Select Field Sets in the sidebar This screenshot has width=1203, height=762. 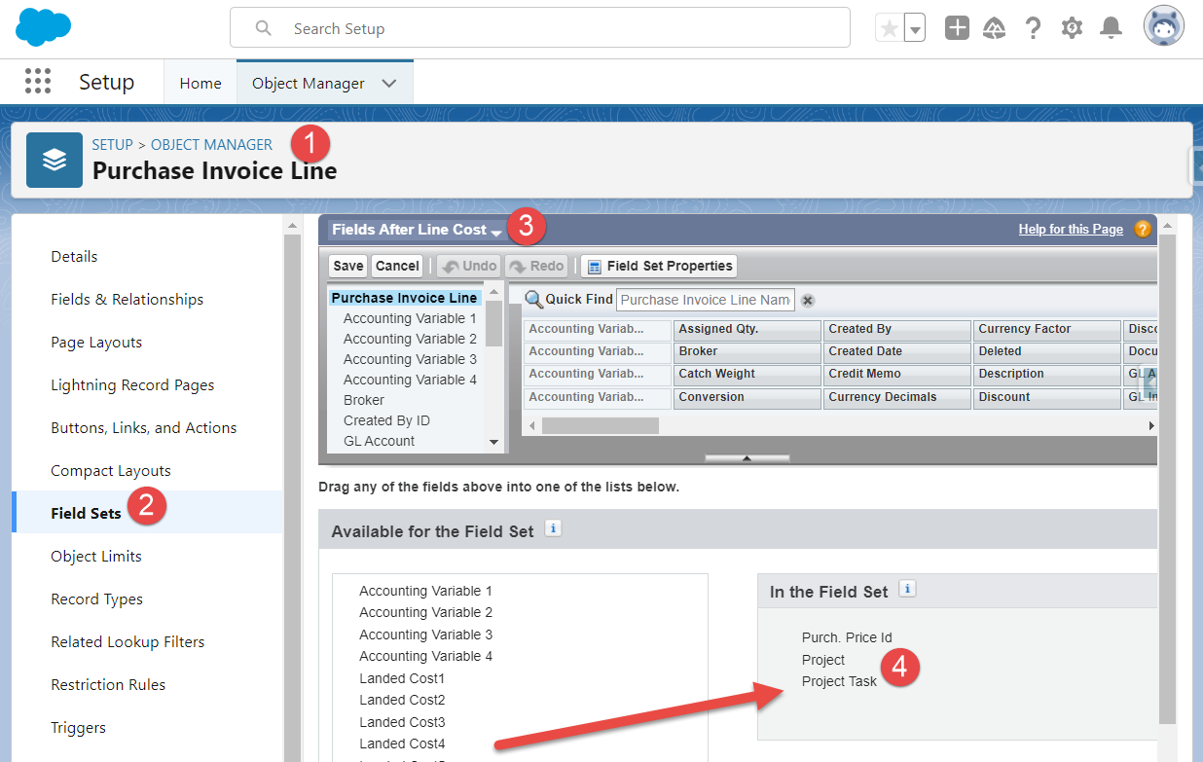point(86,513)
